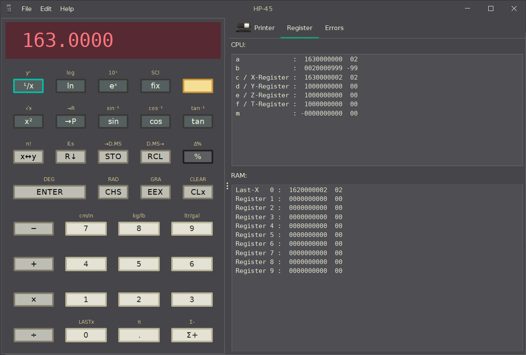Click the CPU 'm' register line

tap(297, 113)
